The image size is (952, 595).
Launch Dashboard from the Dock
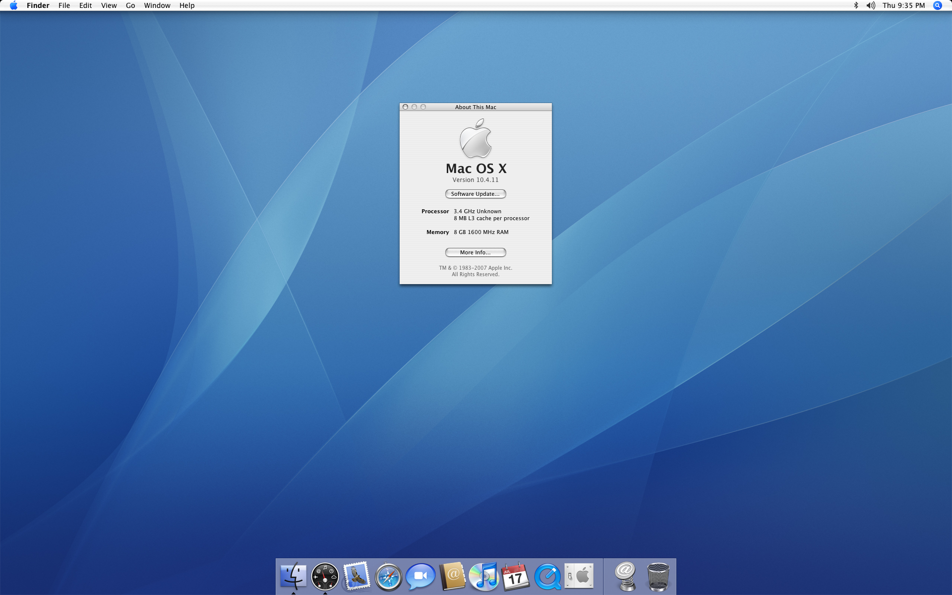(325, 576)
